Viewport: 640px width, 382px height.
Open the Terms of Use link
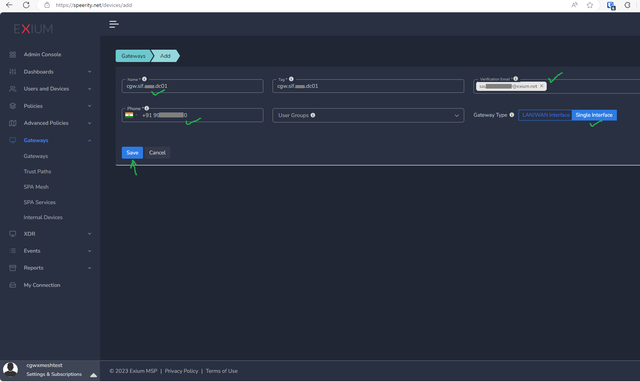pyautogui.click(x=222, y=371)
